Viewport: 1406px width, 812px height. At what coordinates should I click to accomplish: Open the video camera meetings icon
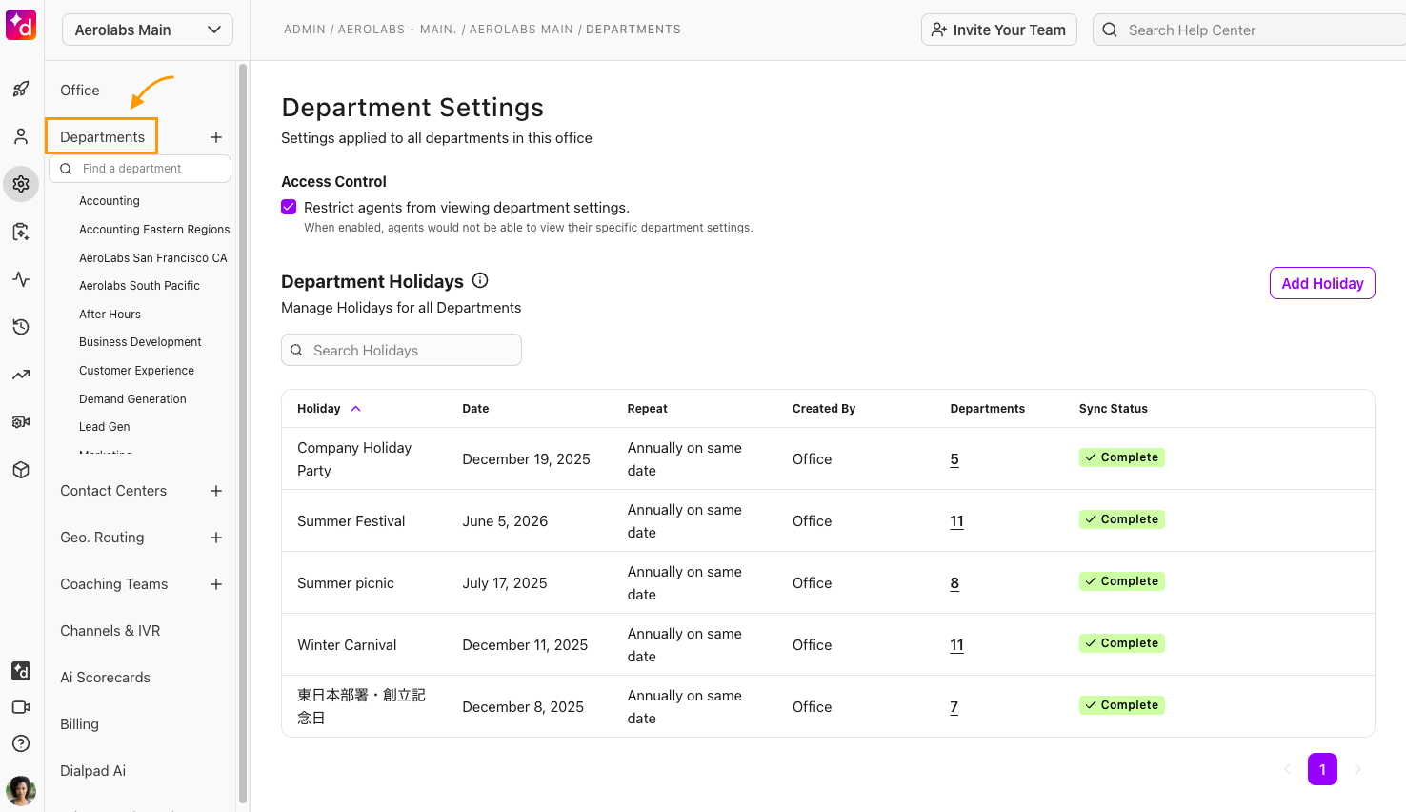tap(21, 707)
